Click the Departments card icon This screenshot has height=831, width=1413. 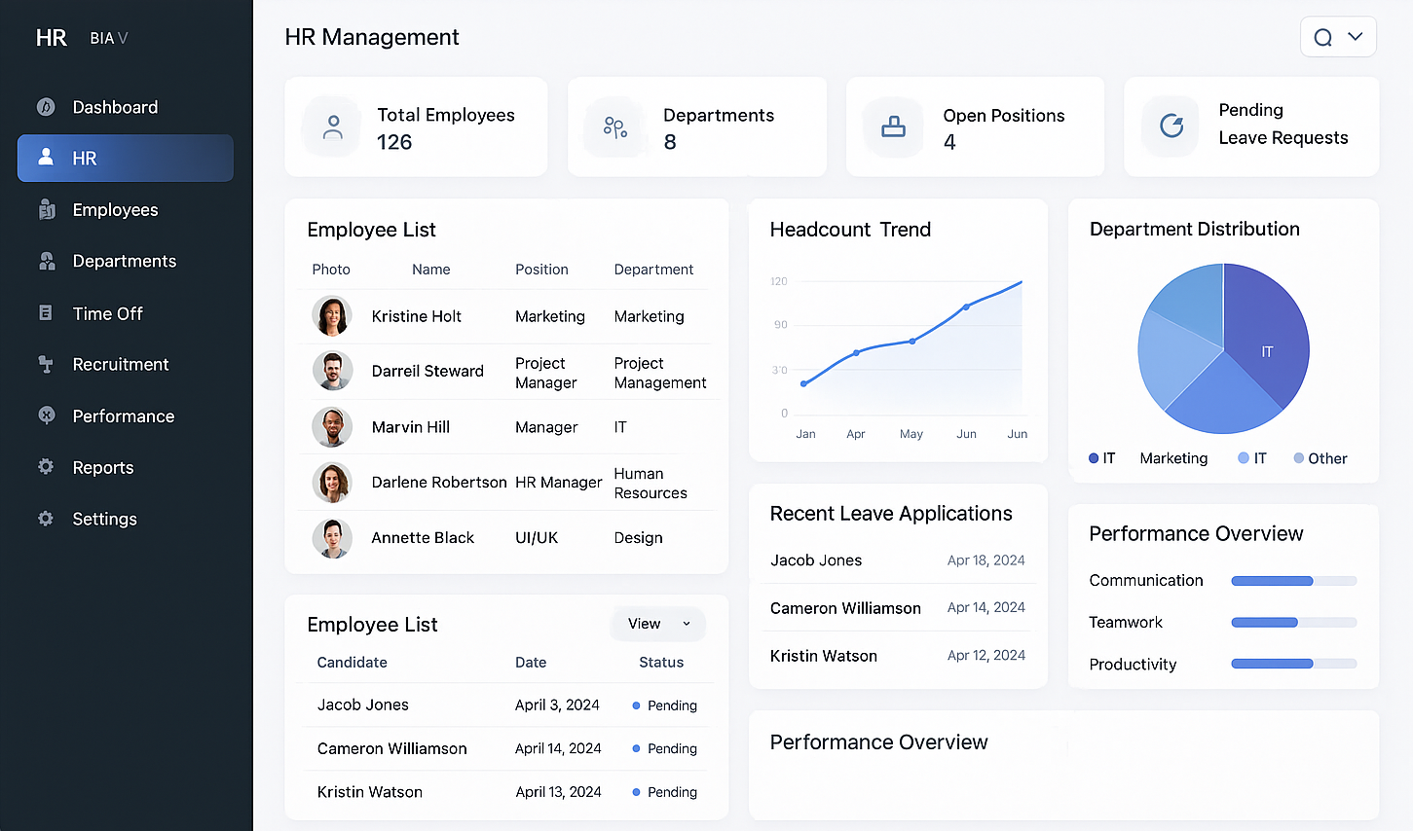point(614,127)
